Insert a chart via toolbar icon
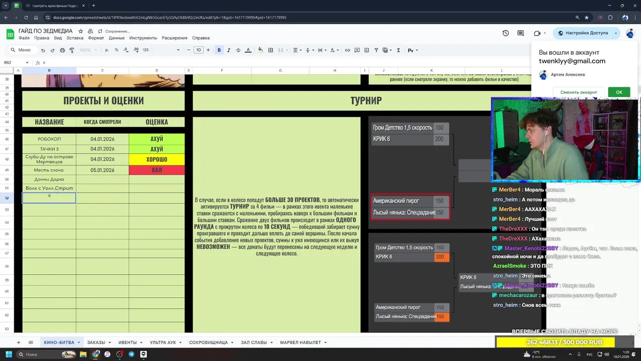The width and height of the screenshot is (641, 361). (366, 50)
